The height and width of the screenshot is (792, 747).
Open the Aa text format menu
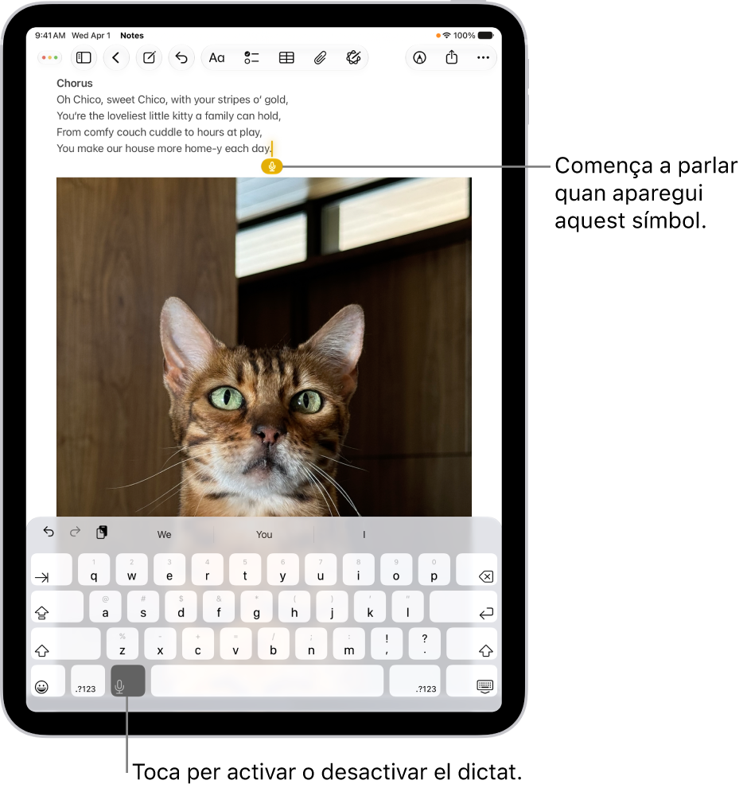click(x=217, y=58)
